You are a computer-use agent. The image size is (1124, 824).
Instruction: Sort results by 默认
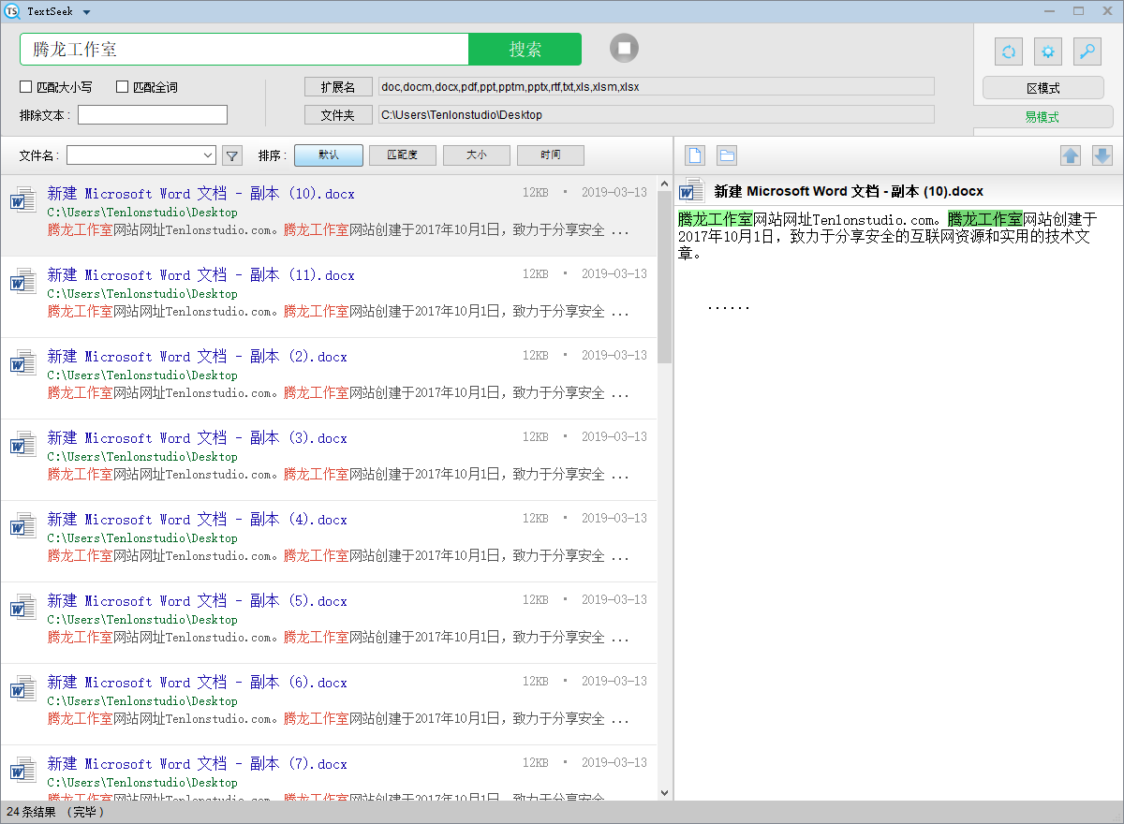pyautogui.click(x=329, y=155)
